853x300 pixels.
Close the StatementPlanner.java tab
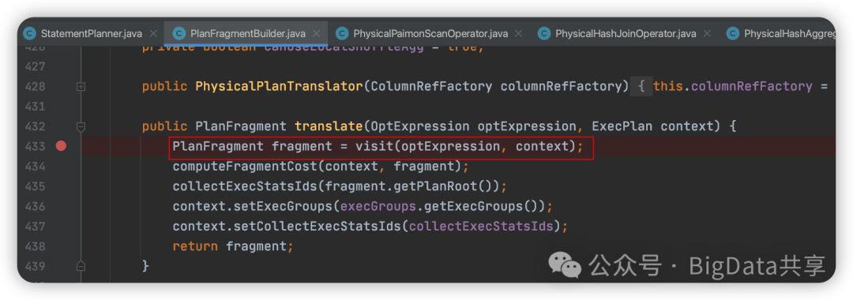pyautogui.click(x=153, y=34)
